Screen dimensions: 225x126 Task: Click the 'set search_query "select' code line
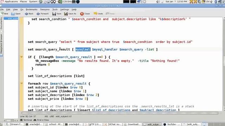coord(110,42)
